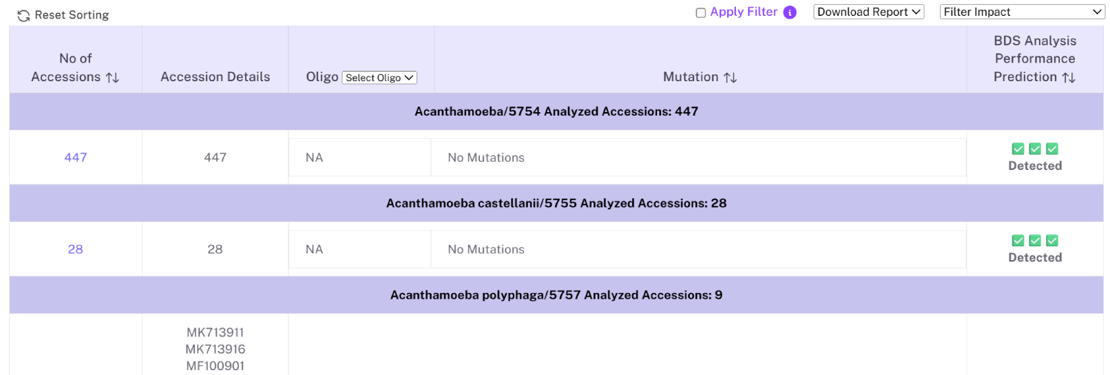Click the Reset Sorting refresh icon
Viewport: 1110px width, 375px height.
(23, 15)
